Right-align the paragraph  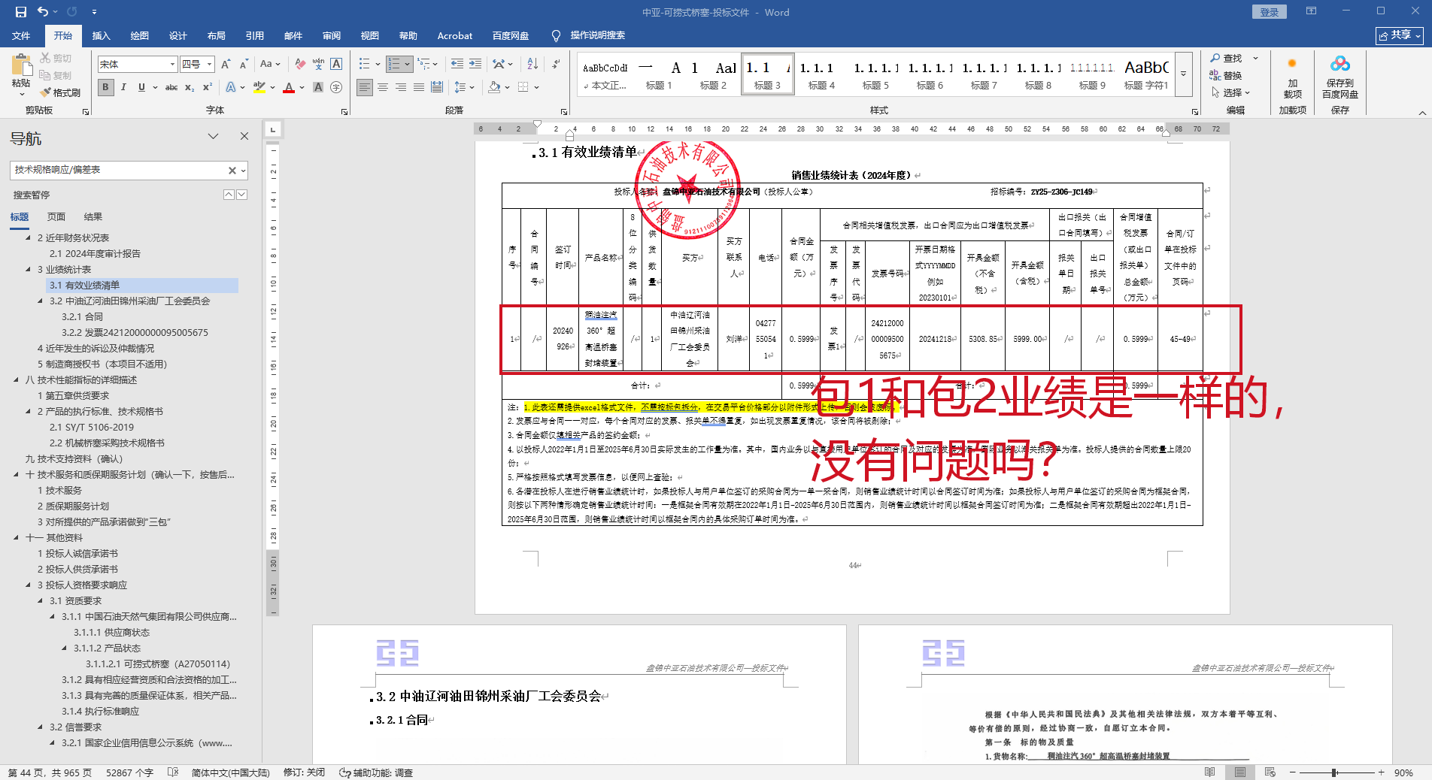401,87
